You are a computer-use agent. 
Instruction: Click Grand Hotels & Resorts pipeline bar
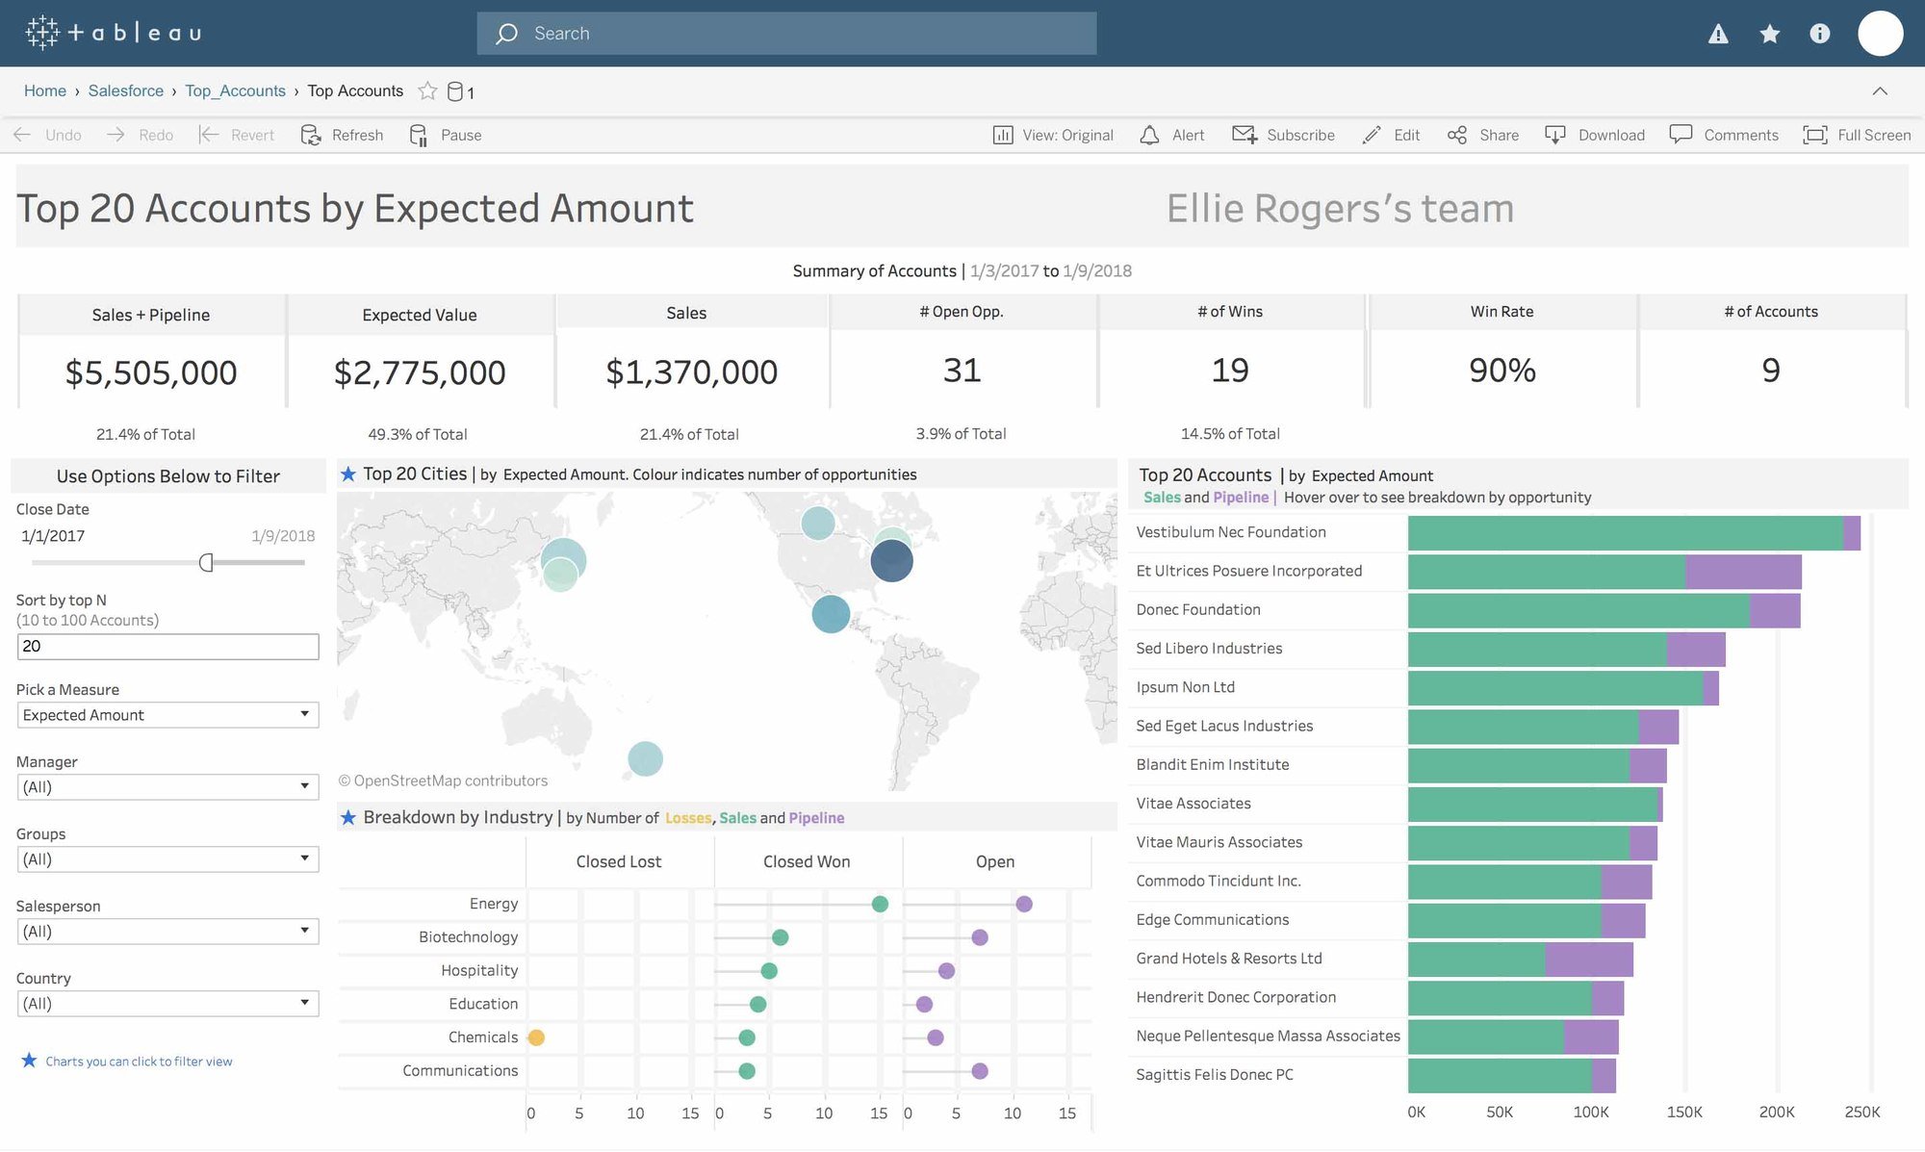[1589, 960]
